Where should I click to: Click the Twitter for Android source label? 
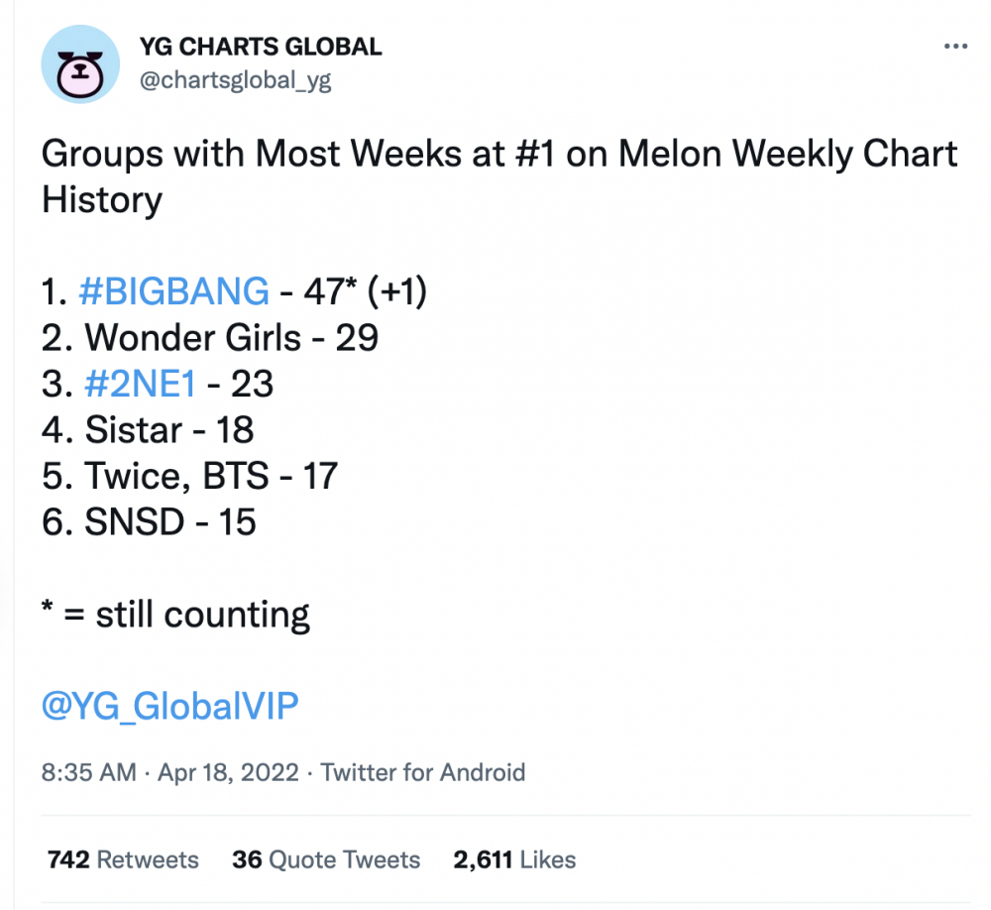423,772
